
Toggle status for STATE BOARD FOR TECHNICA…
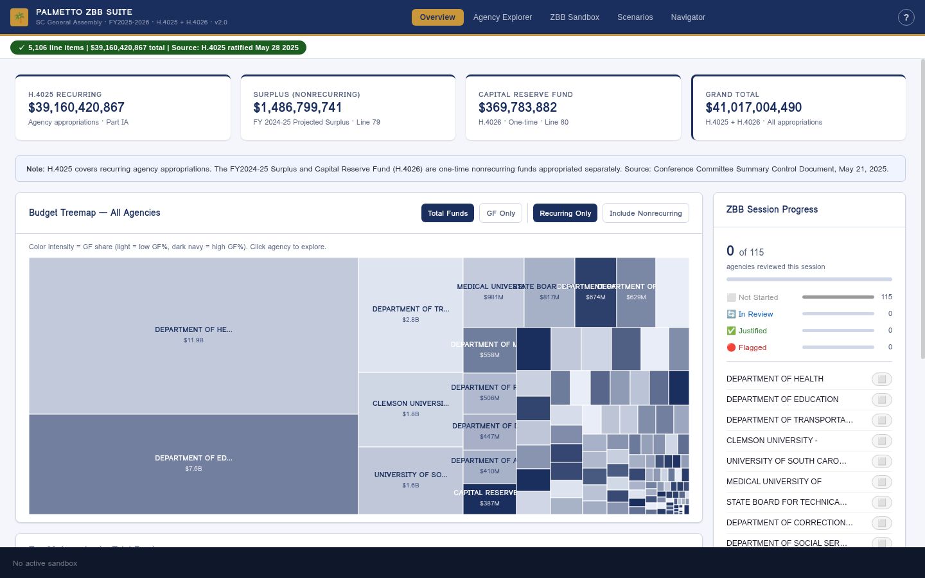click(882, 502)
